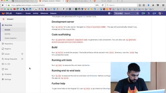Select Details under Overview

click(7, 30)
